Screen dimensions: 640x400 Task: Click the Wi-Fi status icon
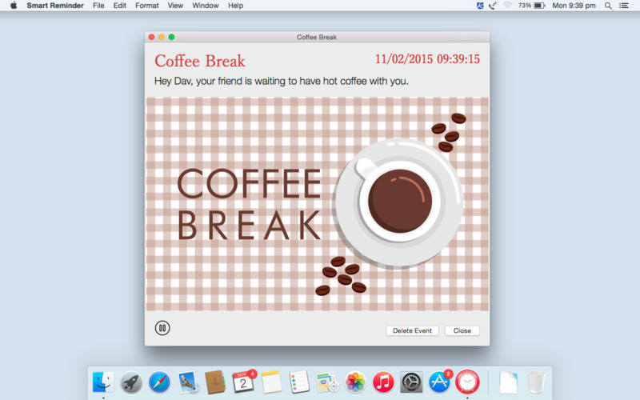(507, 6)
